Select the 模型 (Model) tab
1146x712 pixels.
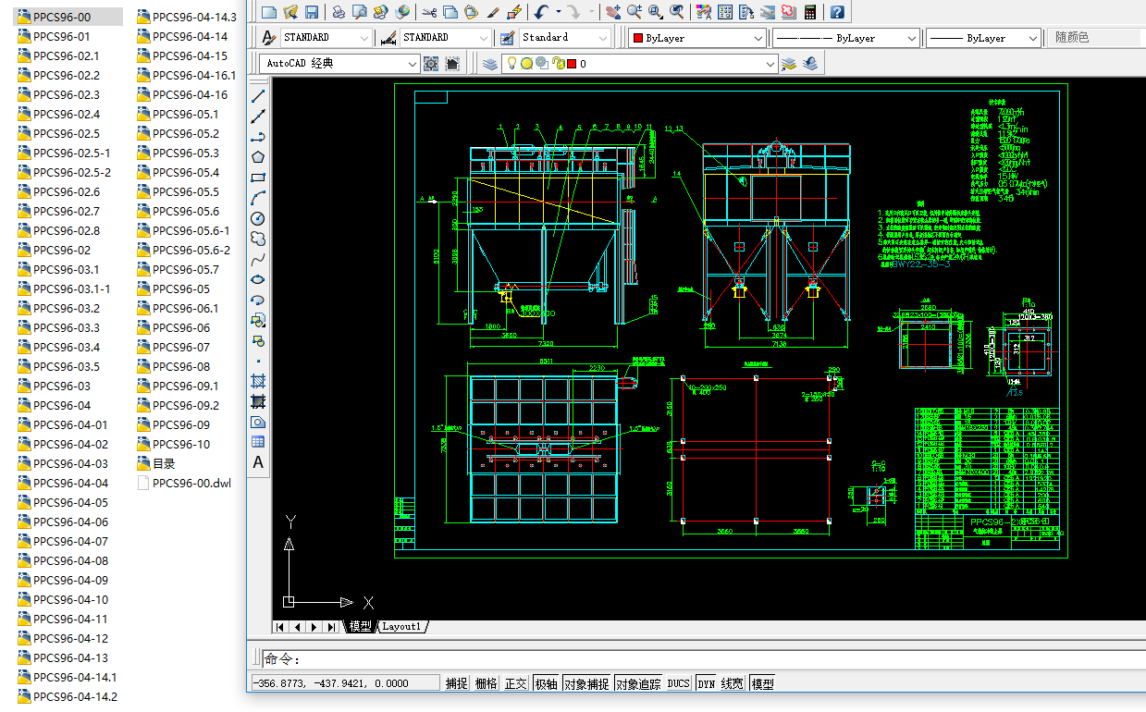tap(360, 626)
